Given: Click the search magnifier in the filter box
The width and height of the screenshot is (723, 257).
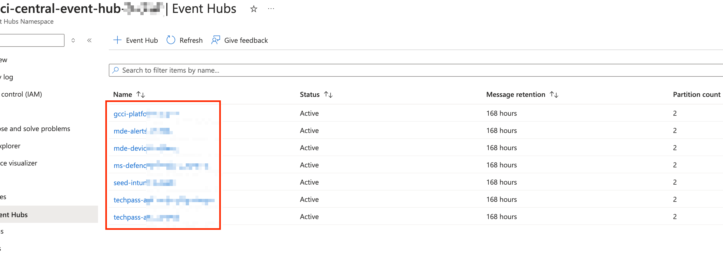Looking at the screenshot, I should click(x=116, y=70).
